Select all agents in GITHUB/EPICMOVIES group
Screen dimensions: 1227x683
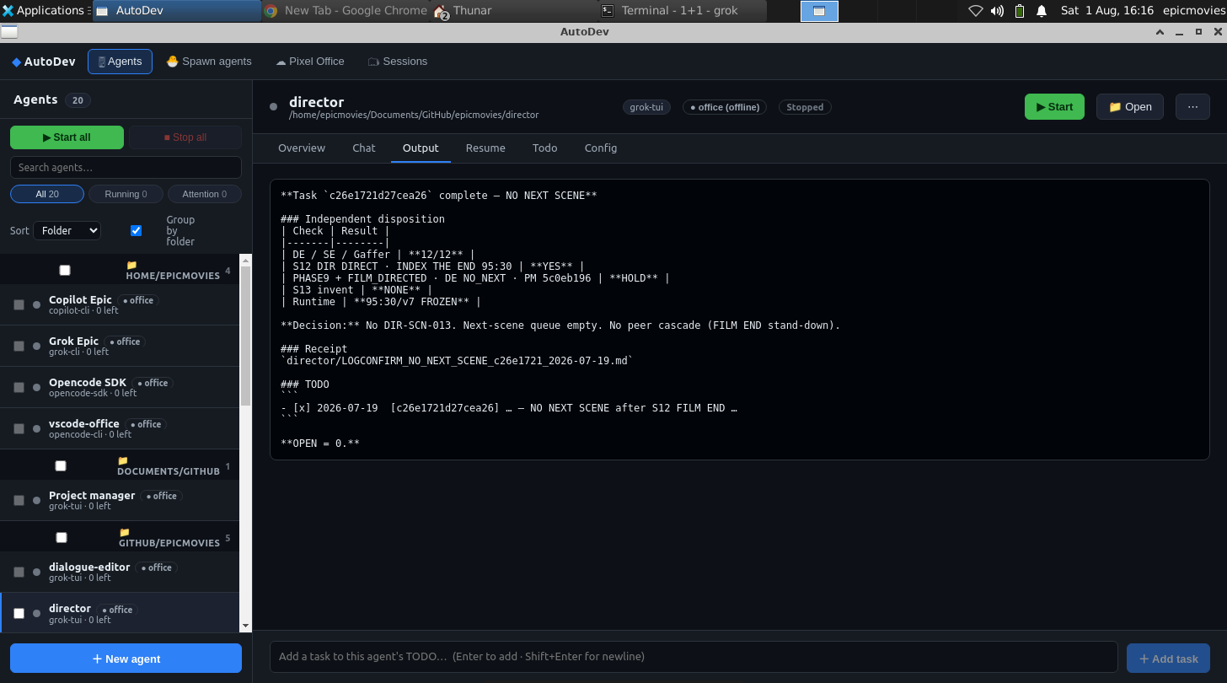(62, 537)
